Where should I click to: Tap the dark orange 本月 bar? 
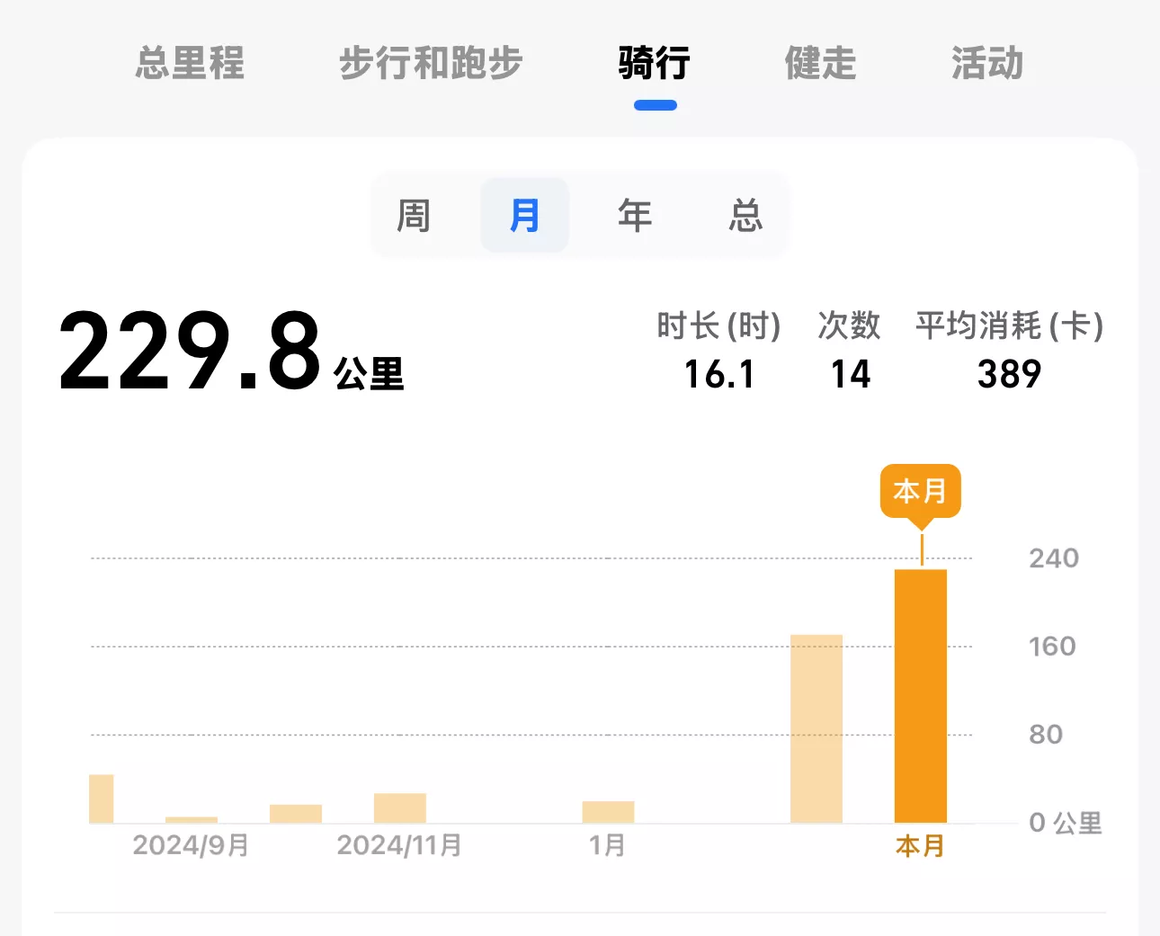920,696
